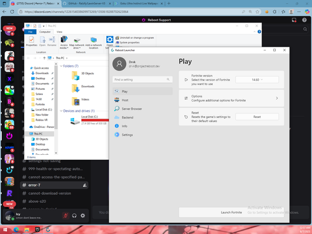312x234 pixels.
Task: Click the Settings gear icon in launcher sidebar
Action: 117,135
